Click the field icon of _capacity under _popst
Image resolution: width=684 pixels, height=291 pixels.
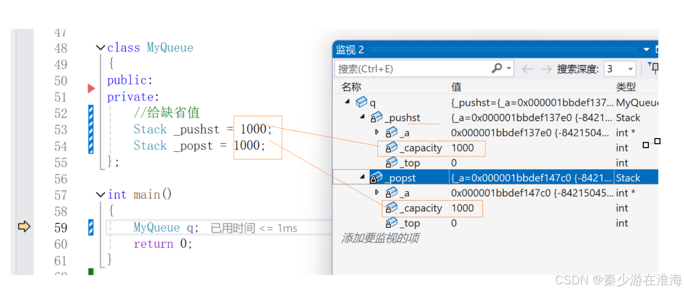pyautogui.click(x=392, y=208)
